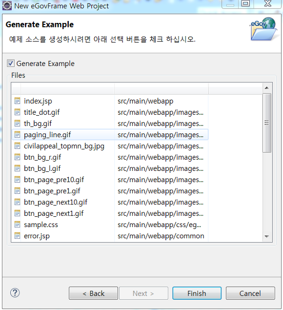Viewport: 283px width, 310px height.
Task: Click the path cell for sample.css
Action: click(160, 225)
